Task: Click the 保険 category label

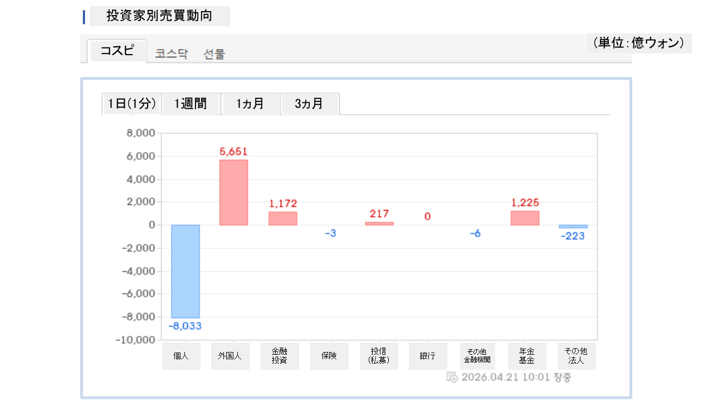Action: (329, 356)
